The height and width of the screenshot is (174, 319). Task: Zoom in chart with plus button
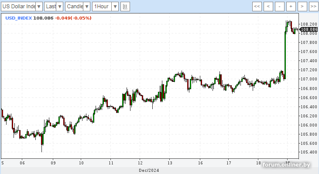291,7
